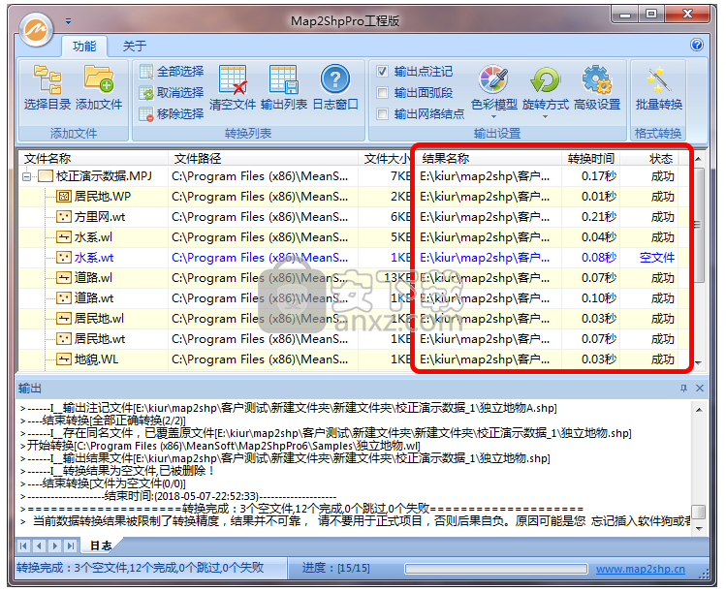Click the 选择目录 folder tree icon

[x=47, y=78]
